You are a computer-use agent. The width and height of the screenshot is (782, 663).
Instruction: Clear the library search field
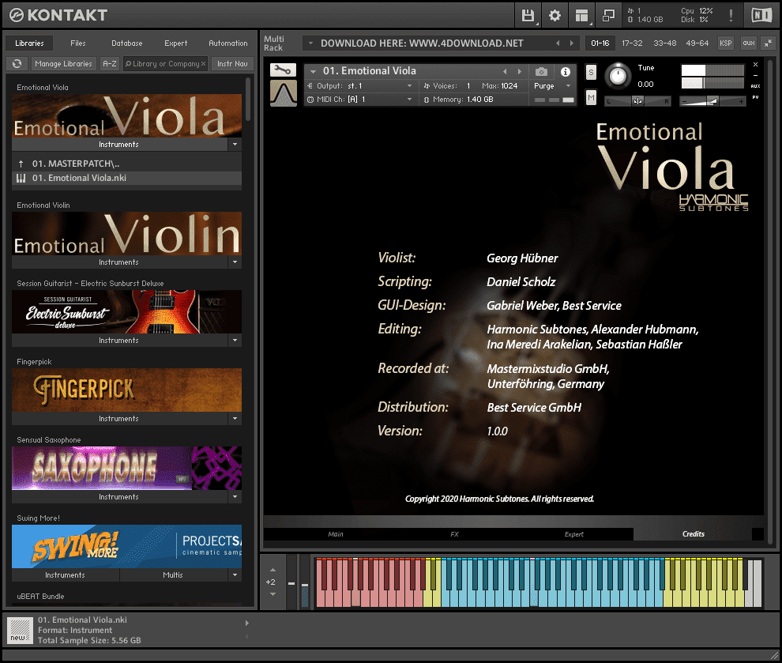(x=203, y=64)
